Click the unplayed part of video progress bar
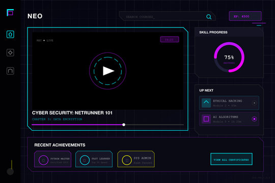 pyautogui.click(x=154, y=125)
